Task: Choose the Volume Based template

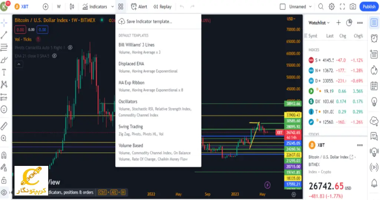Action: 158,152
